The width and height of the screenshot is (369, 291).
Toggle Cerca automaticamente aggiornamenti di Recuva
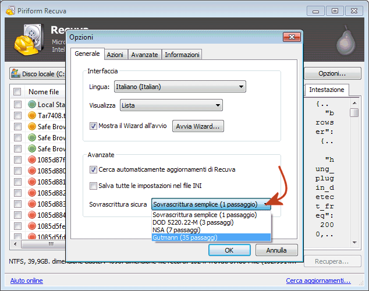point(93,169)
